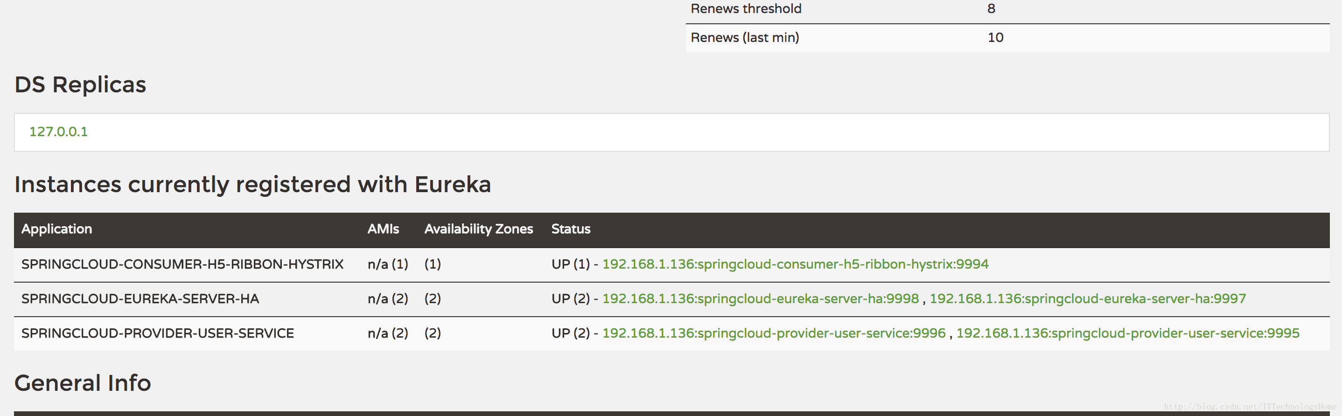Open the springcloud-eureka-server-ha:9998 instance link
The width and height of the screenshot is (1342, 416).
761,299
